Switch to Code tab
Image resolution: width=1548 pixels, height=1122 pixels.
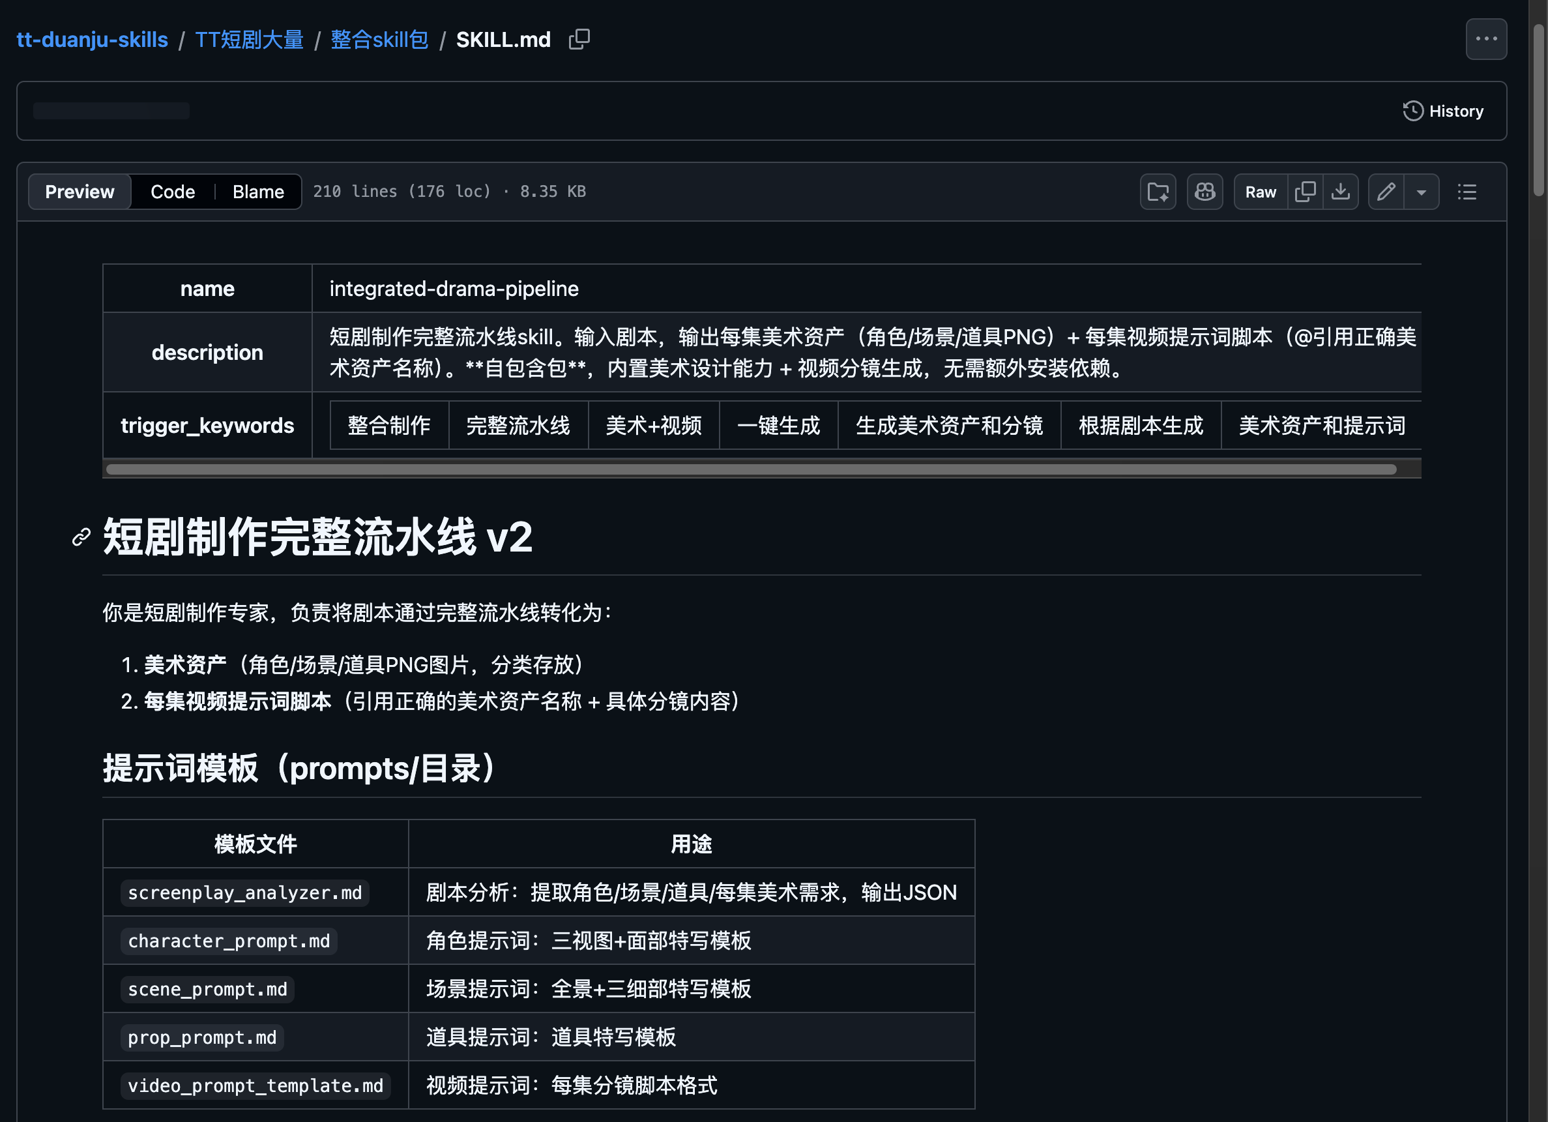(x=173, y=192)
